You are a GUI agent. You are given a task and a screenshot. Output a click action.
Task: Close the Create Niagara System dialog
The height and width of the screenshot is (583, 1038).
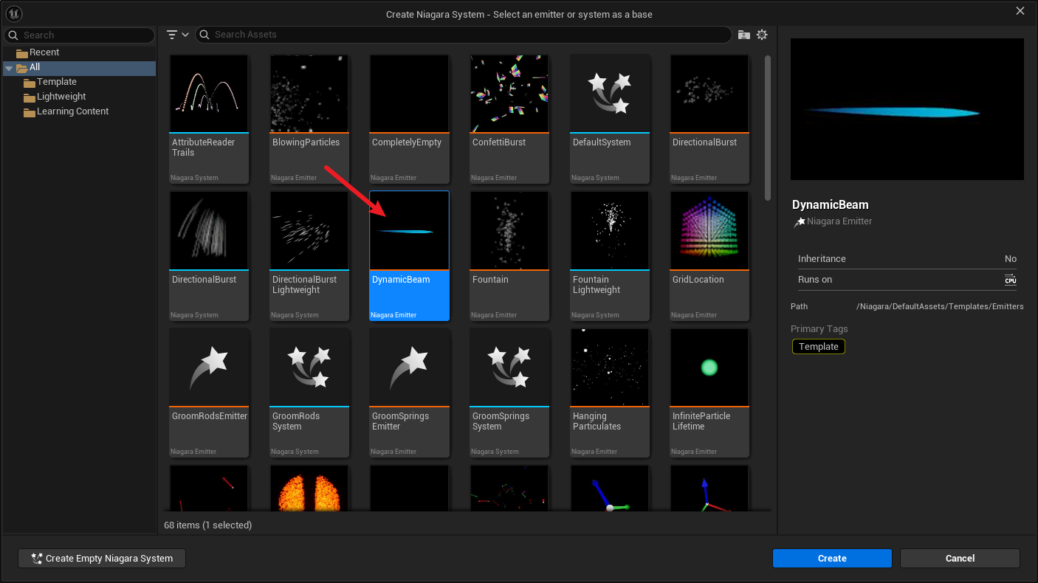(1020, 11)
